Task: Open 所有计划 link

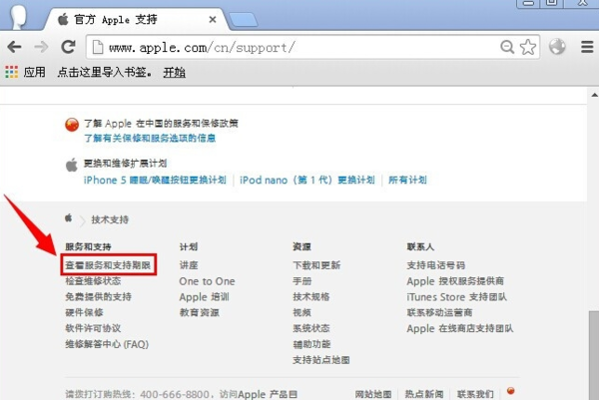Action: pos(407,180)
